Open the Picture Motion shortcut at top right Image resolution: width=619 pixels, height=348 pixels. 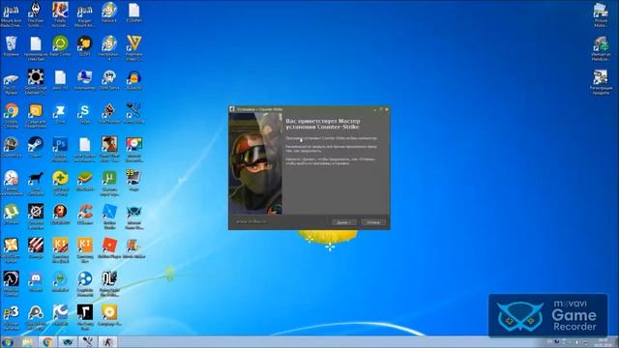point(601,15)
